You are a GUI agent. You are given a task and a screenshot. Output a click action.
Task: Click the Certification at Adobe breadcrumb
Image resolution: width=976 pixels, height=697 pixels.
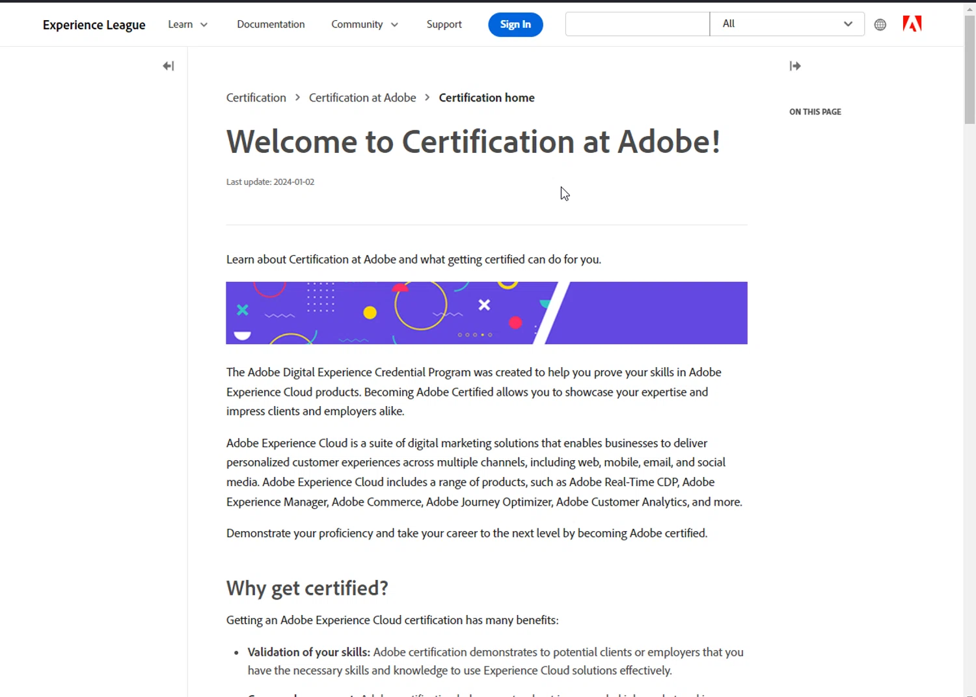point(362,98)
